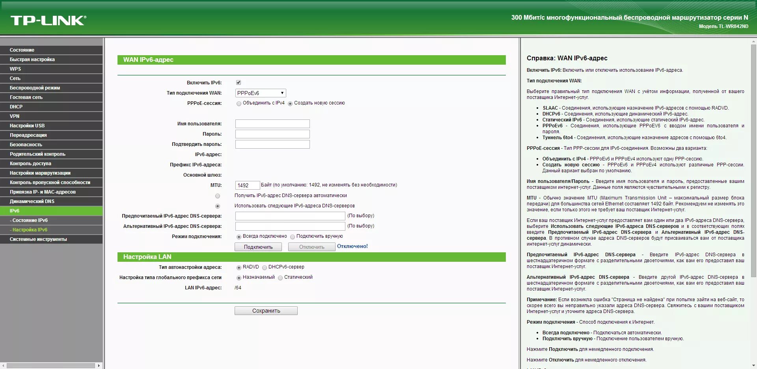The image size is (757, 369).
Task: Open Настройки USB menu
Action: [51, 126]
